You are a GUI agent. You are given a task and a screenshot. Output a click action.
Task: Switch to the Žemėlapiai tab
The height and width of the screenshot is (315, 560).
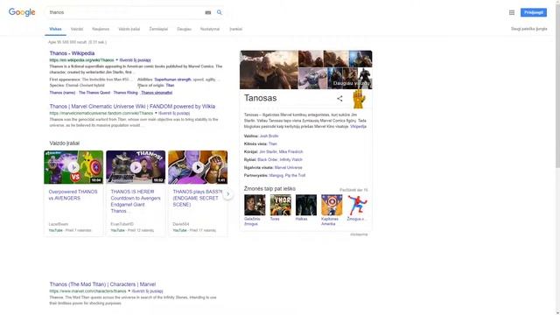pos(158,29)
